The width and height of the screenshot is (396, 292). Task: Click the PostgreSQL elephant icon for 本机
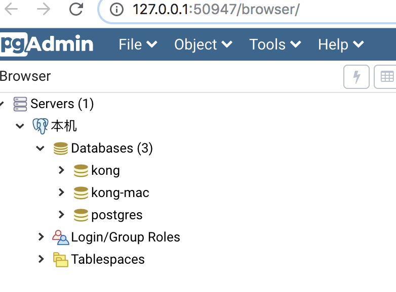pos(41,126)
